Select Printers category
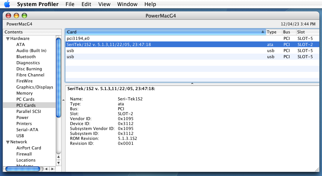 24,124
